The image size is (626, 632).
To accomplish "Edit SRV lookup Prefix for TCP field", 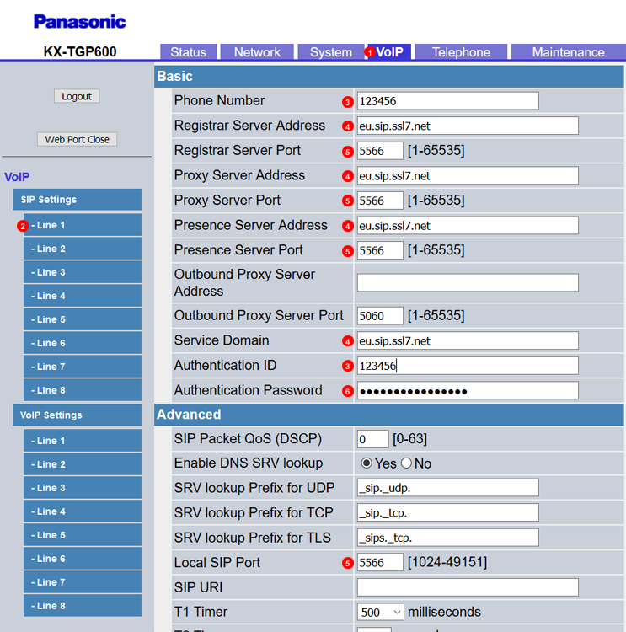I will coord(448,512).
